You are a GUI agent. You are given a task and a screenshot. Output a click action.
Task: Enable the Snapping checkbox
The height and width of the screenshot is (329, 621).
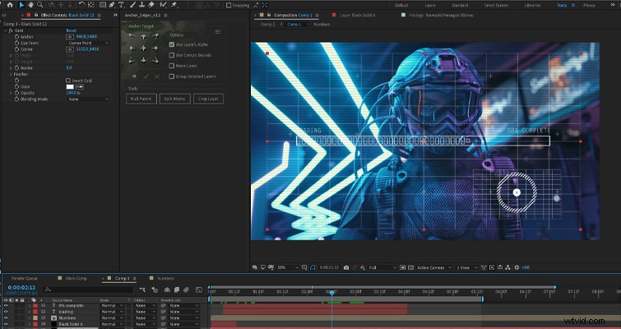[x=229, y=6]
